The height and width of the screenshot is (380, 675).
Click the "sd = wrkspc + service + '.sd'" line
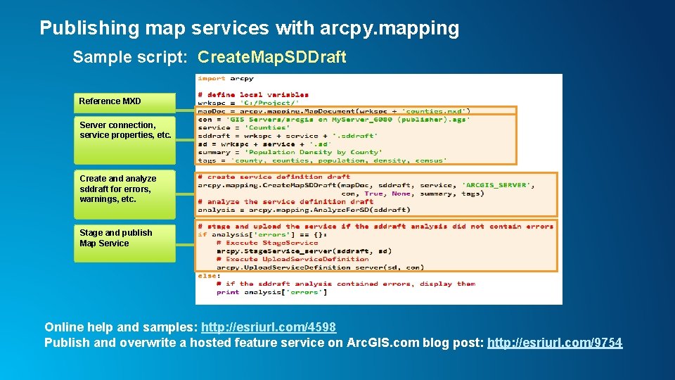(x=264, y=144)
